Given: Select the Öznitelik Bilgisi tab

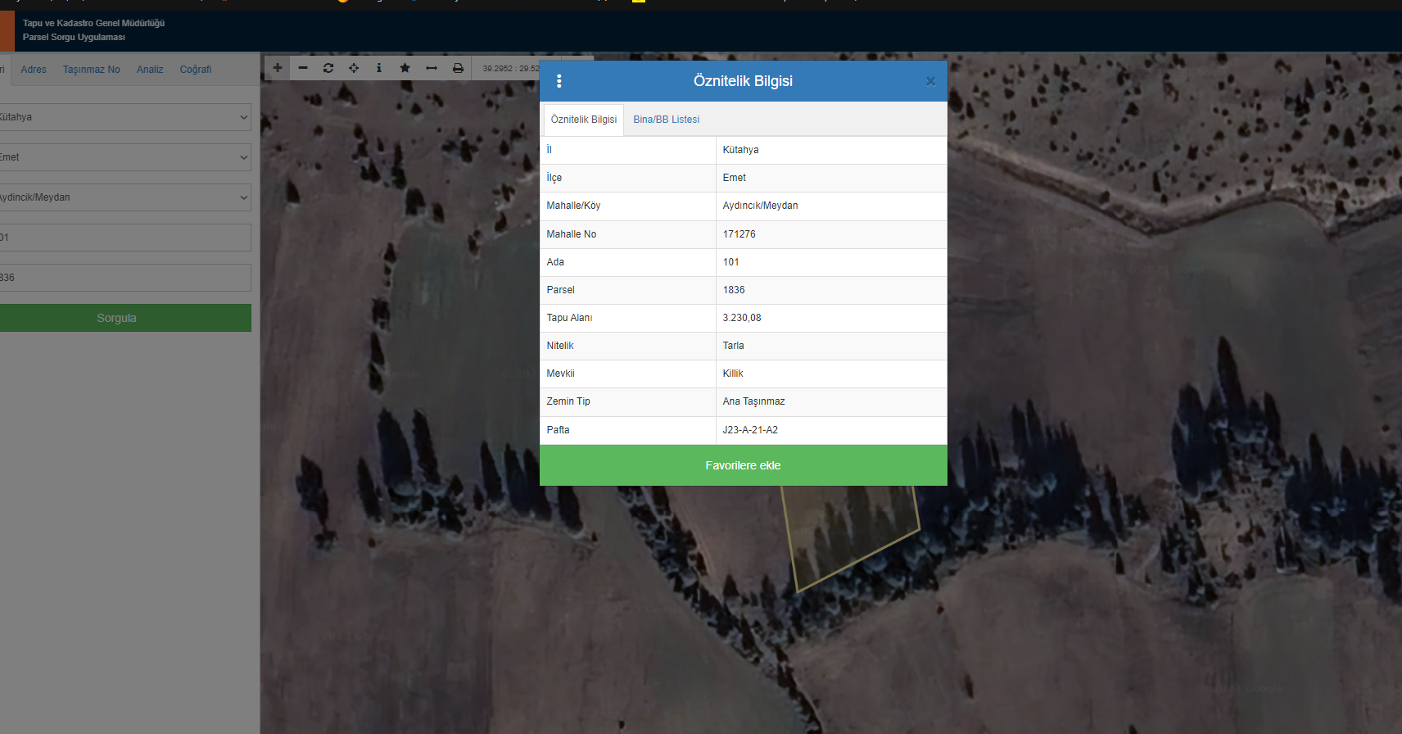Looking at the screenshot, I should pyautogui.click(x=583, y=120).
